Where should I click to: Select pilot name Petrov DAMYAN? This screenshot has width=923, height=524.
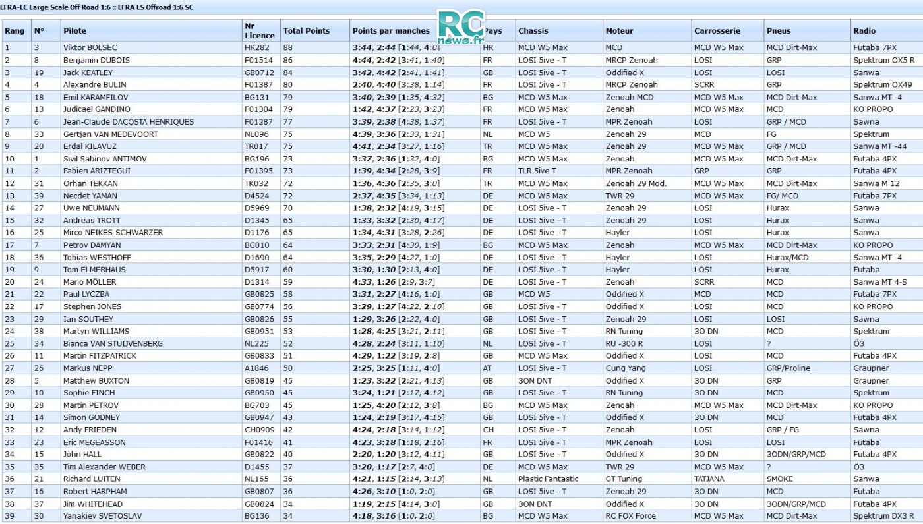tap(92, 245)
